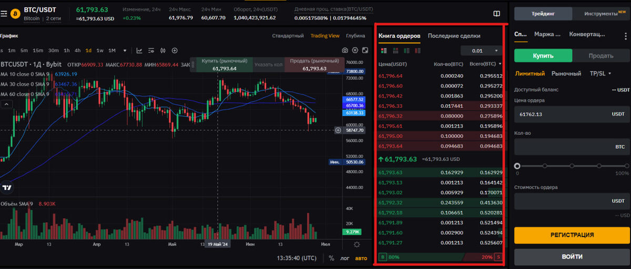Open order book precision 0.01 dropdown
631x269 pixels.
481,51
